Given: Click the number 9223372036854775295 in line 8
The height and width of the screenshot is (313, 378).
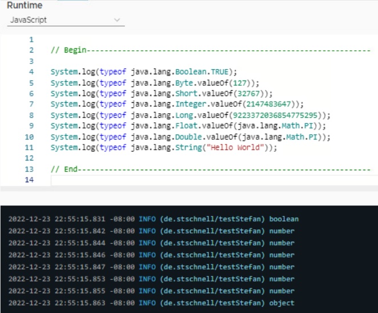Looking at the screenshot, I should pyautogui.click(x=275, y=115).
